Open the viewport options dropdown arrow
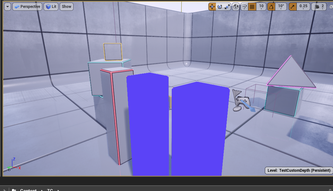The width and height of the screenshot is (333, 191). coord(7,6)
